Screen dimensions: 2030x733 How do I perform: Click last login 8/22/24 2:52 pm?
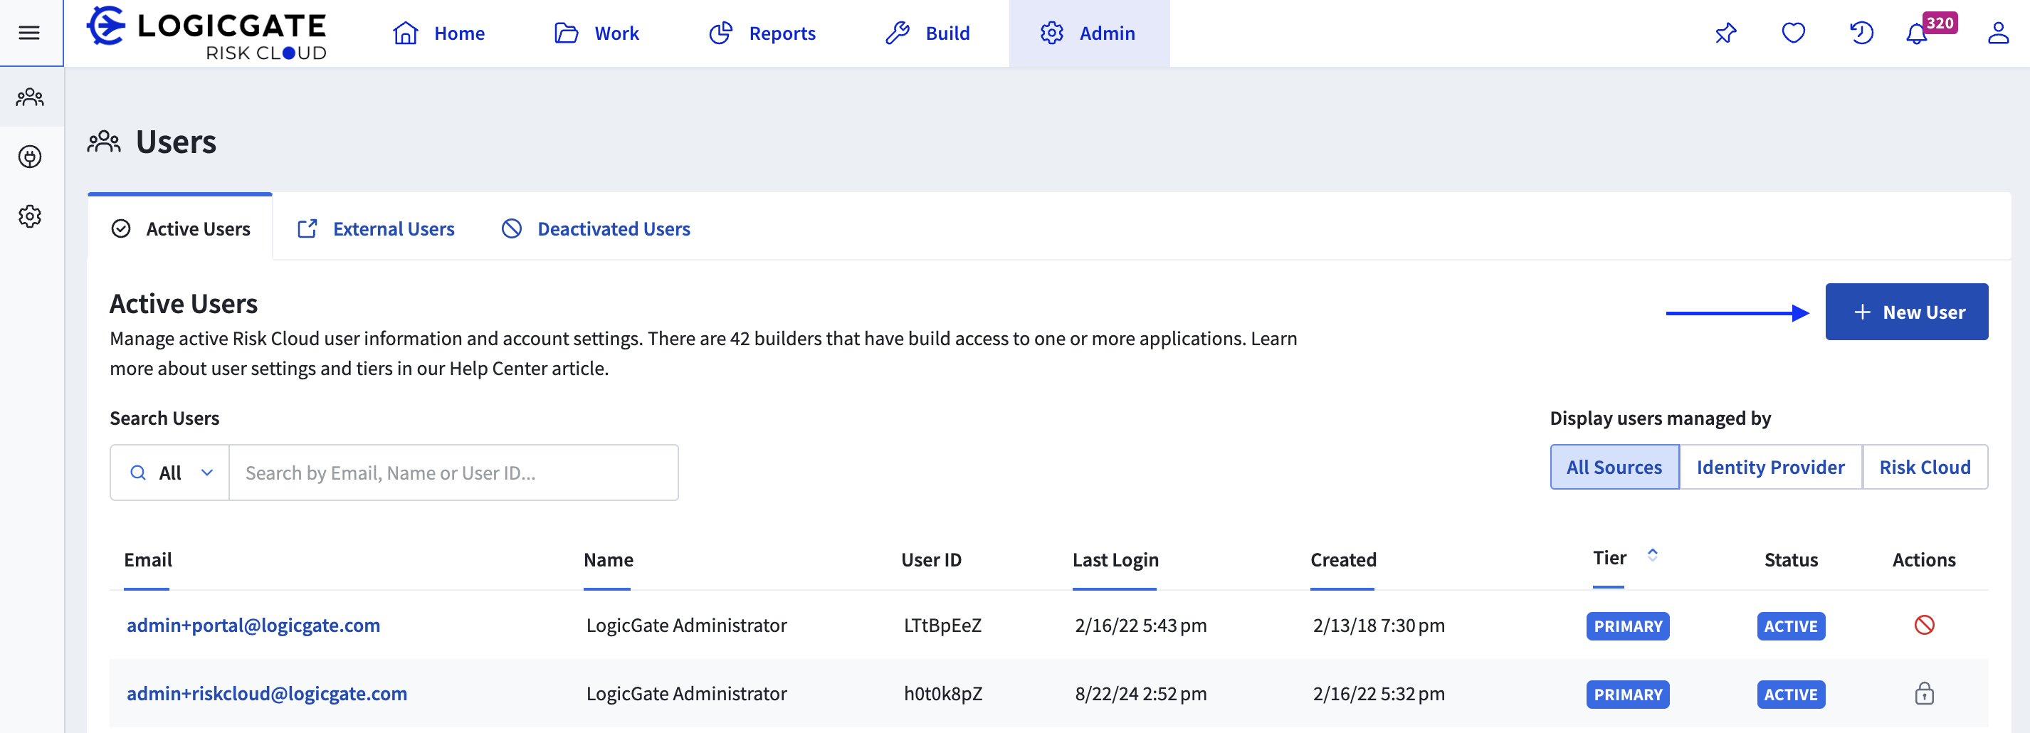click(1140, 694)
